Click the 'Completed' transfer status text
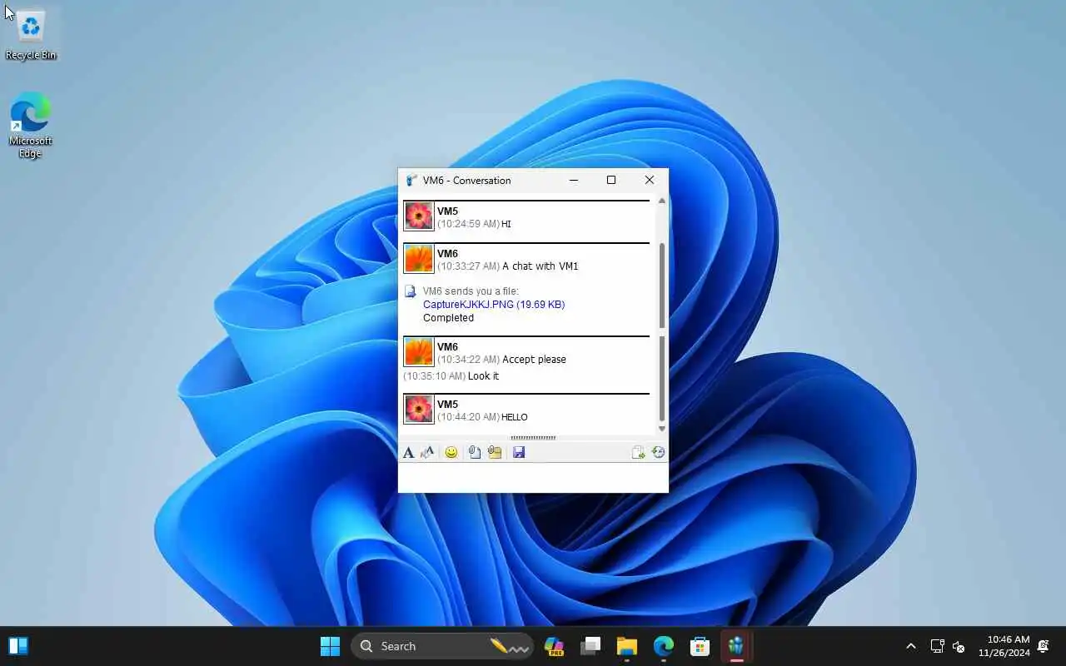Screen dimensions: 1066x666 pos(448,318)
